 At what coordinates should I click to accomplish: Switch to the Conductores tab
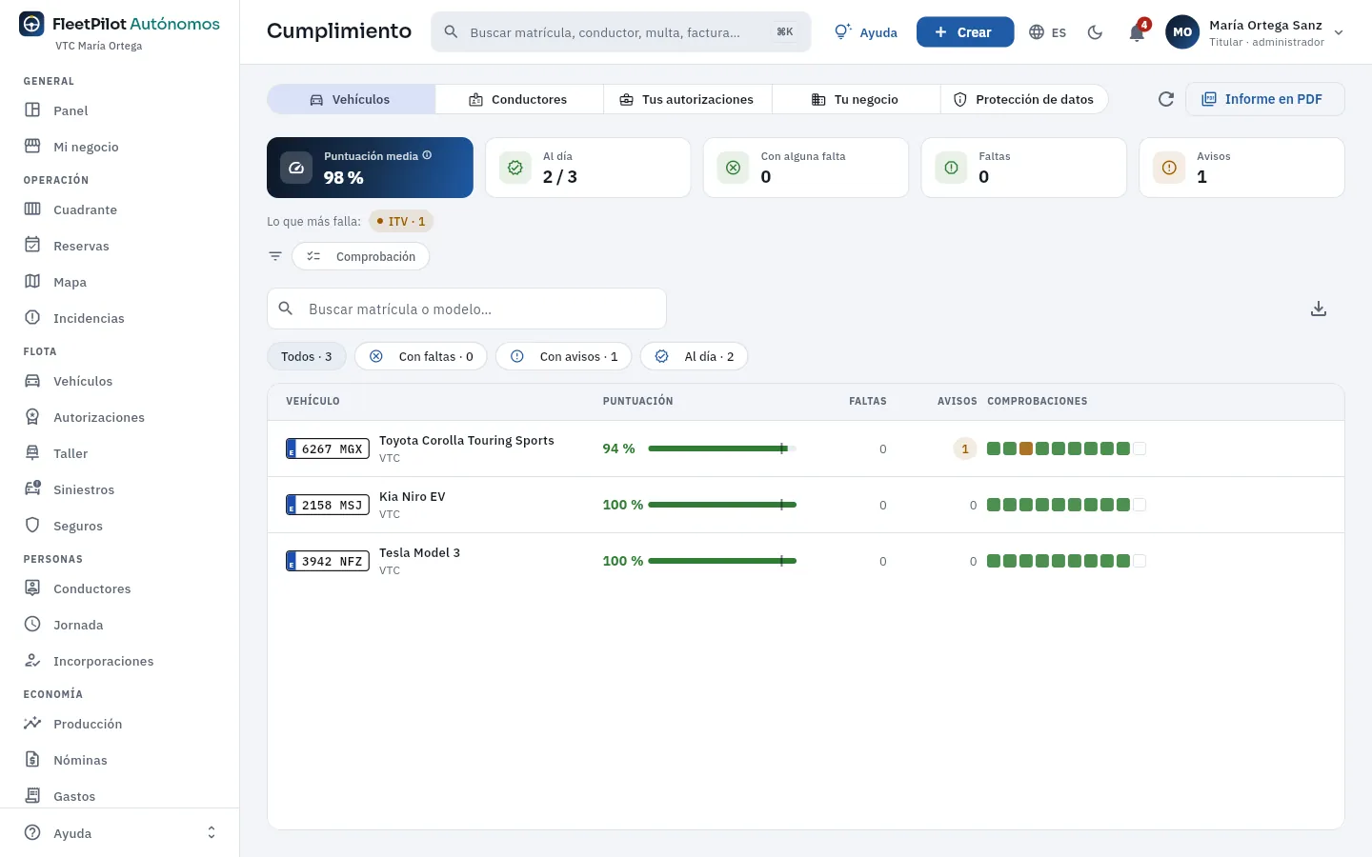click(x=519, y=99)
